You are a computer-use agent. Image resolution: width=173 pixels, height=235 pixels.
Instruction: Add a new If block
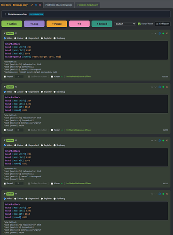[x=79, y=24]
